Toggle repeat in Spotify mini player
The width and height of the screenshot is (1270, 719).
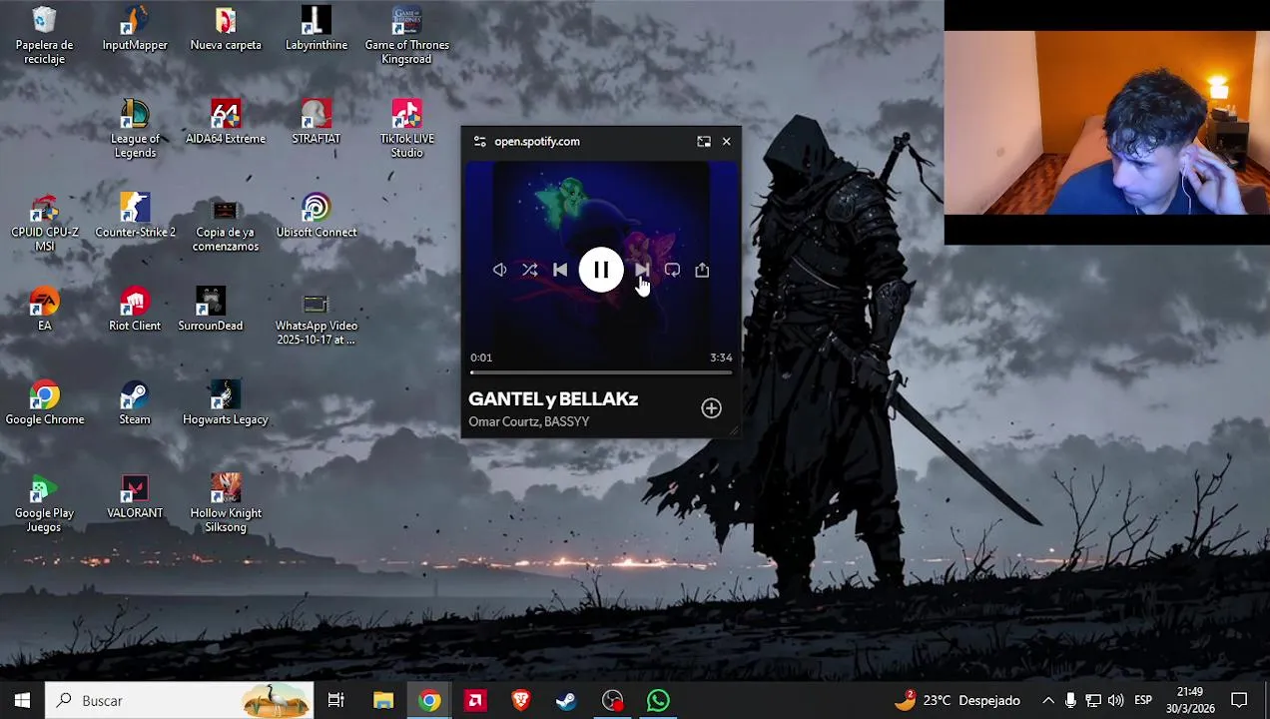[x=672, y=270]
